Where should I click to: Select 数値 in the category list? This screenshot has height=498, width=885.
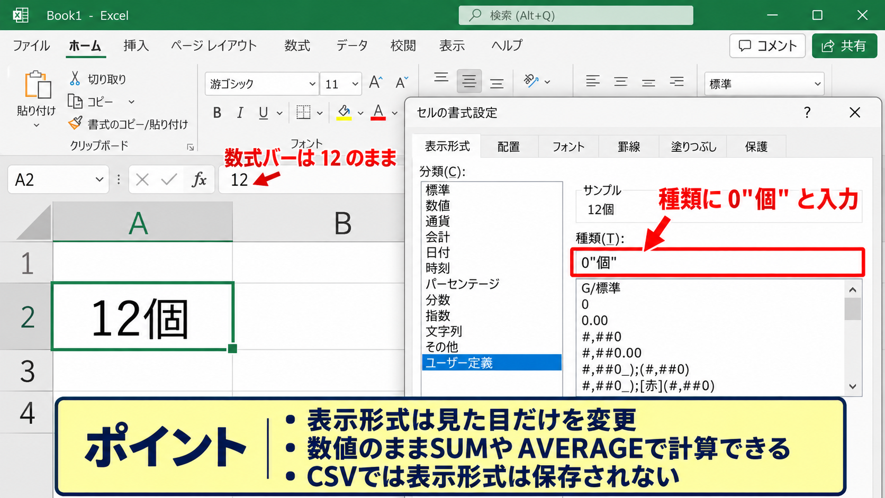click(438, 205)
